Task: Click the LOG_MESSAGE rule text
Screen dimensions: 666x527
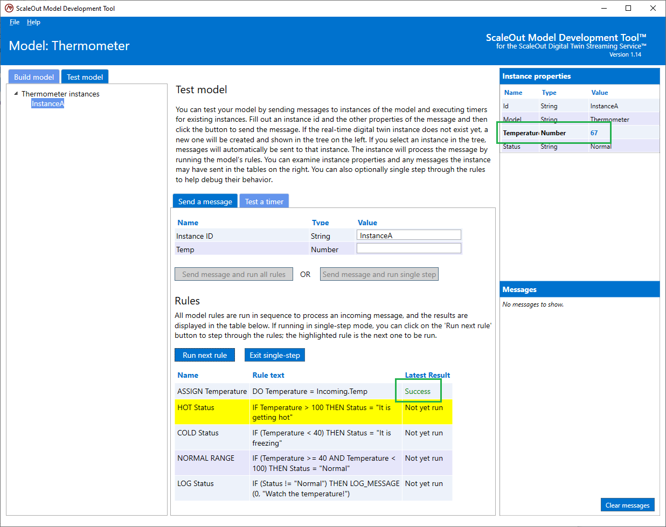Action: point(326,488)
